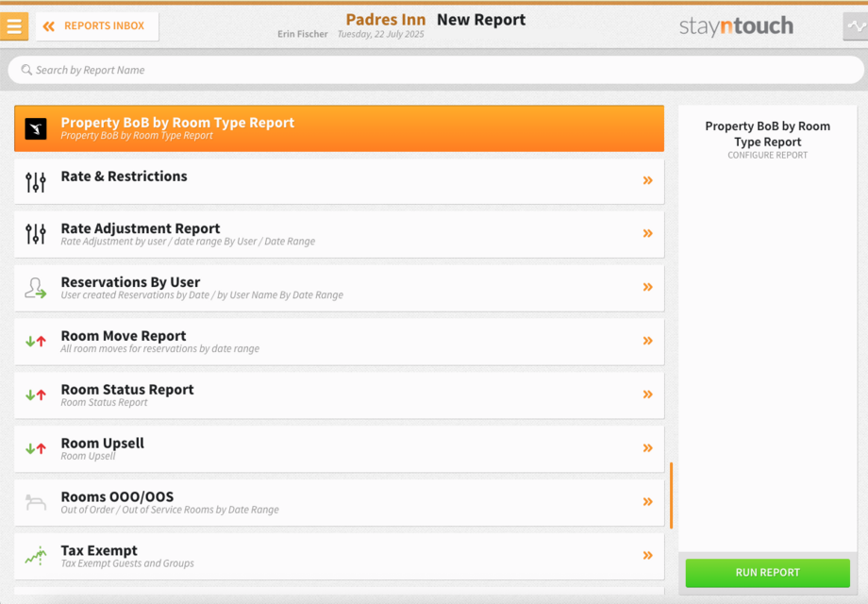
Task: Open the Reservations By User title
Action: pyautogui.click(x=130, y=282)
